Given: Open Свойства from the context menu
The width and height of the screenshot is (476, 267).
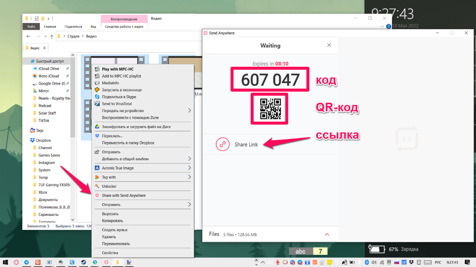Looking at the screenshot, I should [x=110, y=253].
